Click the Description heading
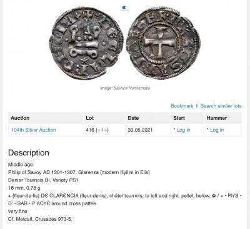 29,153
